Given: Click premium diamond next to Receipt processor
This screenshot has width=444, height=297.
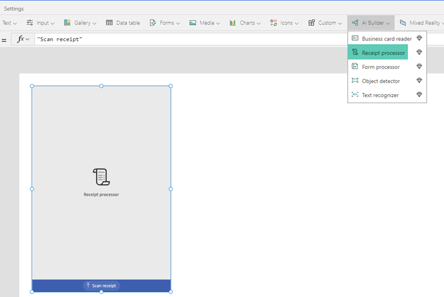Looking at the screenshot, I should pyautogui.click(x=419, y=52).
